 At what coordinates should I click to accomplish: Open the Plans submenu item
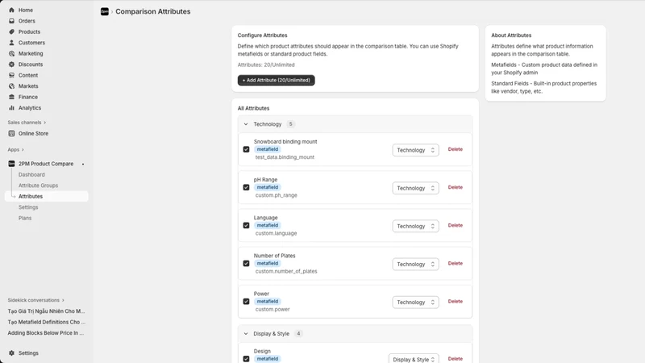(25, 218)
